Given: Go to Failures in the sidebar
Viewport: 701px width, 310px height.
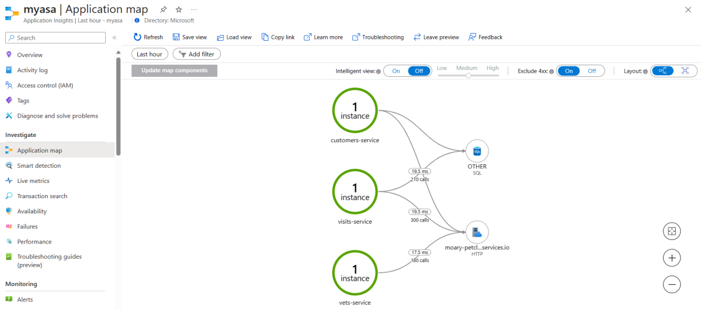Looking at the screenshot, I should coord(27,226).
